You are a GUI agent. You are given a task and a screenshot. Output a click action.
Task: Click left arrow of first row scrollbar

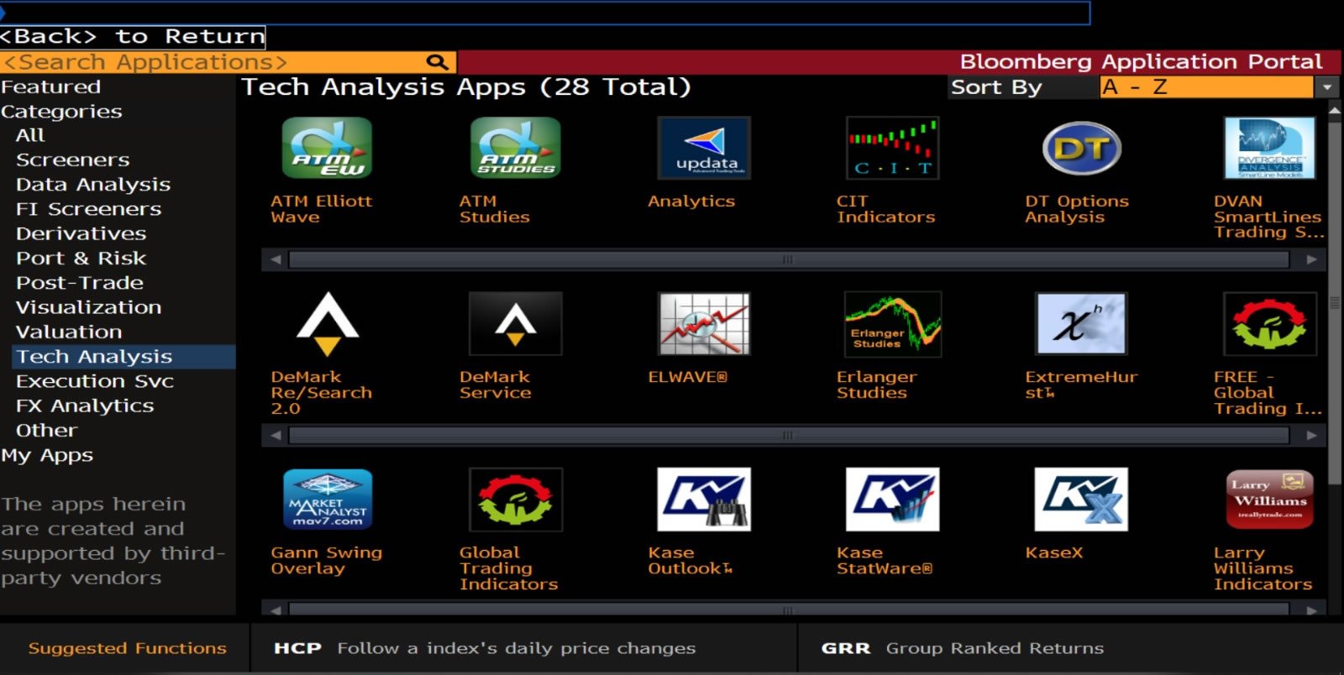pyautogui.click(x=275, y=259)
